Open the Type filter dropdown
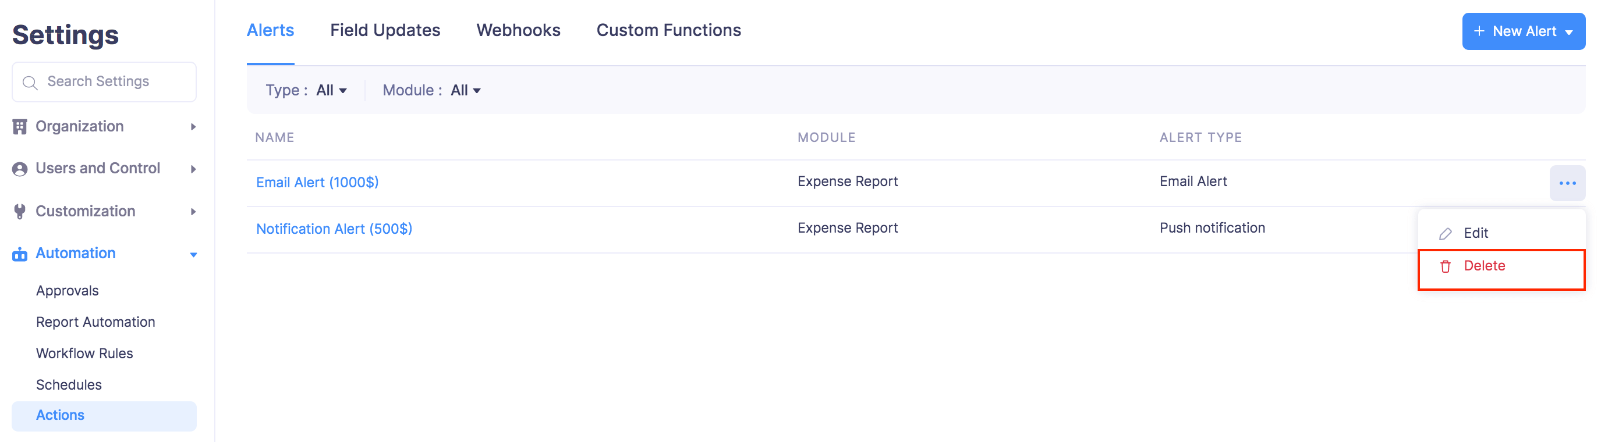 point(331,91)
